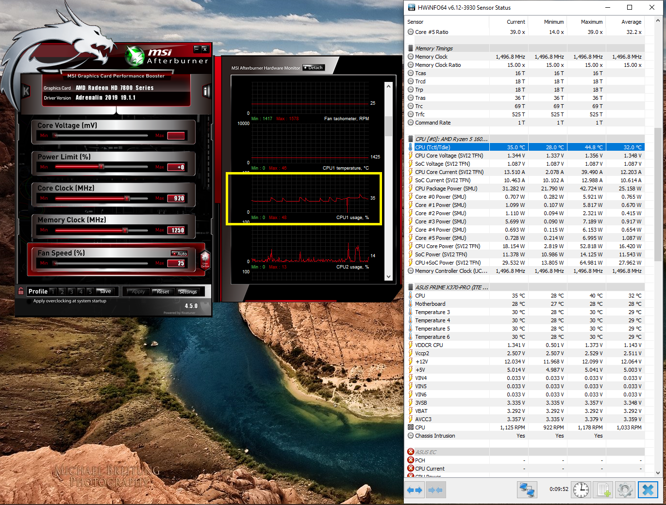This screenshot has width=666, height=505.
Task: Select profile slot 5
Action: [90, 292]
